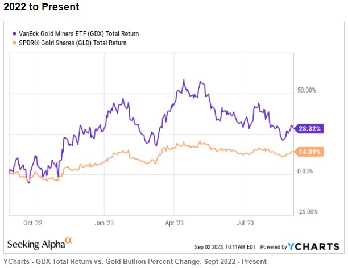Click the Jul '23 axis label
The height and width of the screenshot is (268, 348).
pos(245,223)
